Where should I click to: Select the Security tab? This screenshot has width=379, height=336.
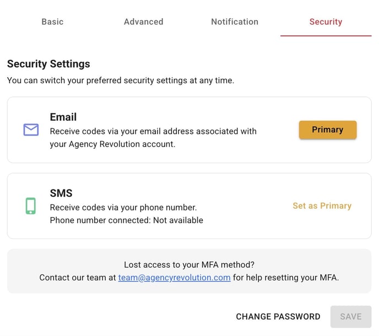click(326, 21)
